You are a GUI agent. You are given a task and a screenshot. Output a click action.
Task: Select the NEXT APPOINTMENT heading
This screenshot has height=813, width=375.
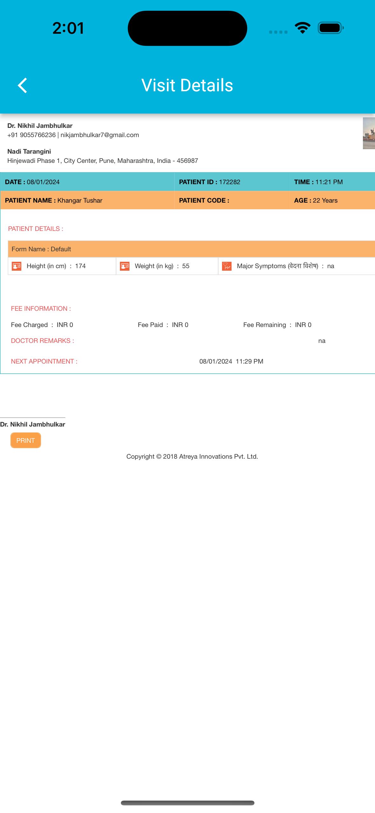coord(44,361)
